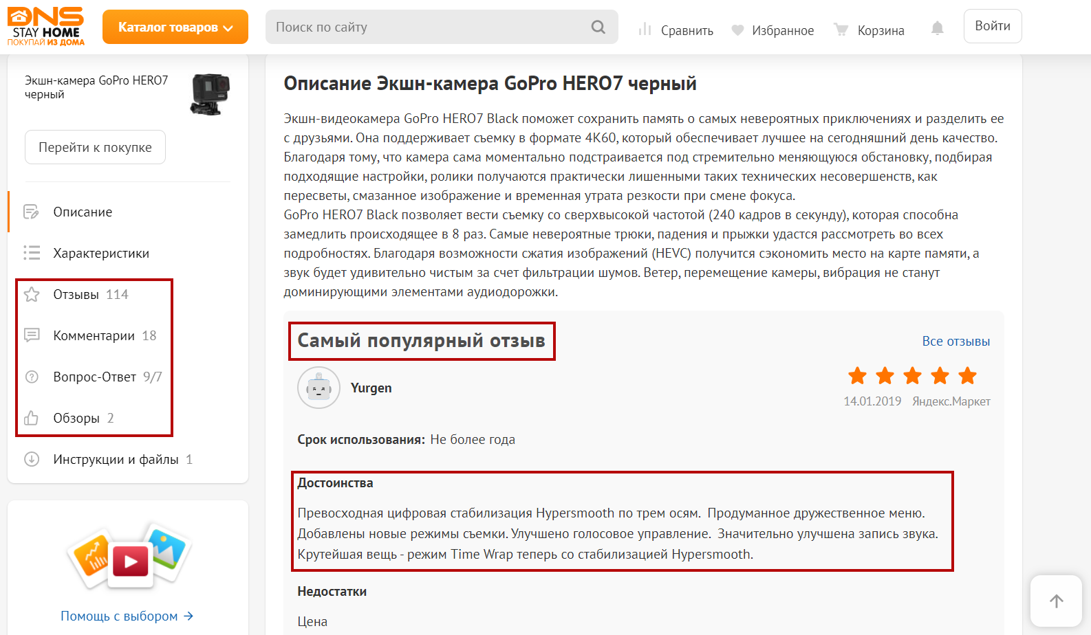This screenshot has height=635, width=1091.
Task: Click the Яндекс.Маркет source label
Action: [x=951, y=401]
